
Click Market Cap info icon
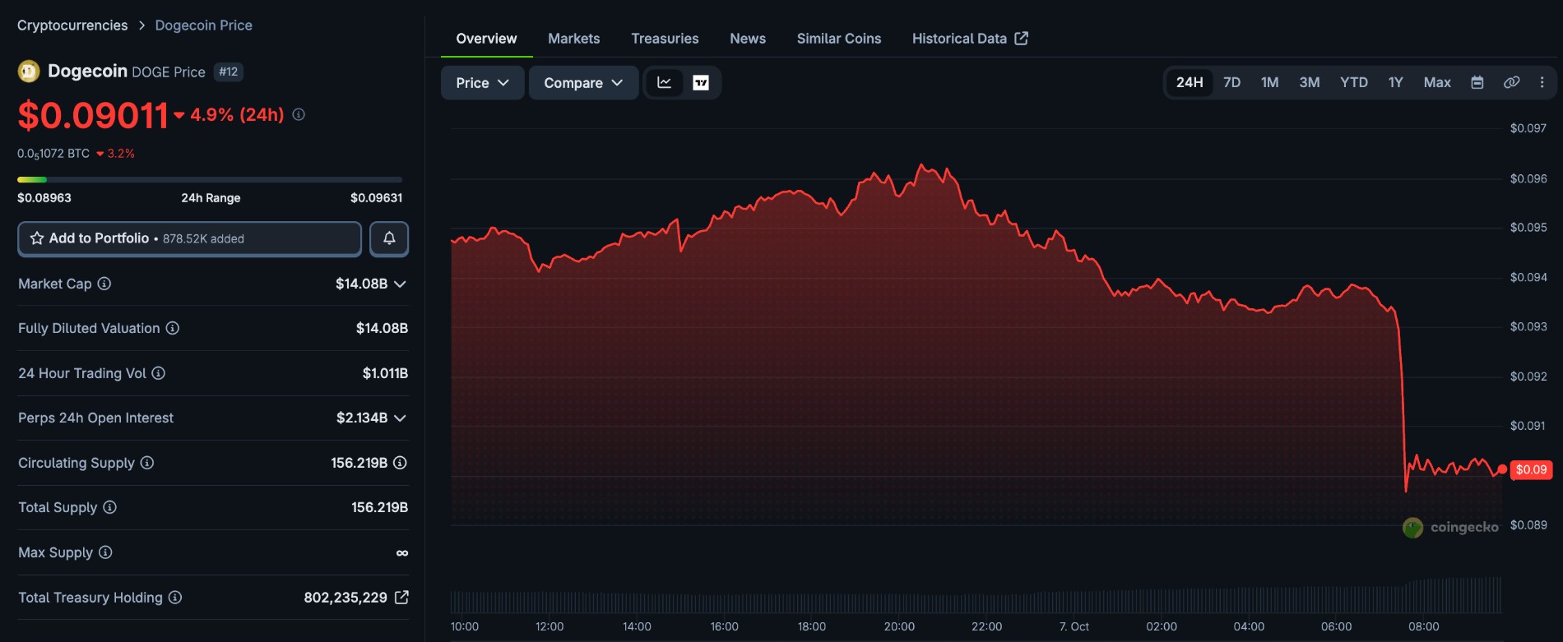(104, 284)
